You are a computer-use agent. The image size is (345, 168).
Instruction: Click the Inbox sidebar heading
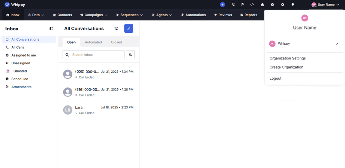coord(12,29)
